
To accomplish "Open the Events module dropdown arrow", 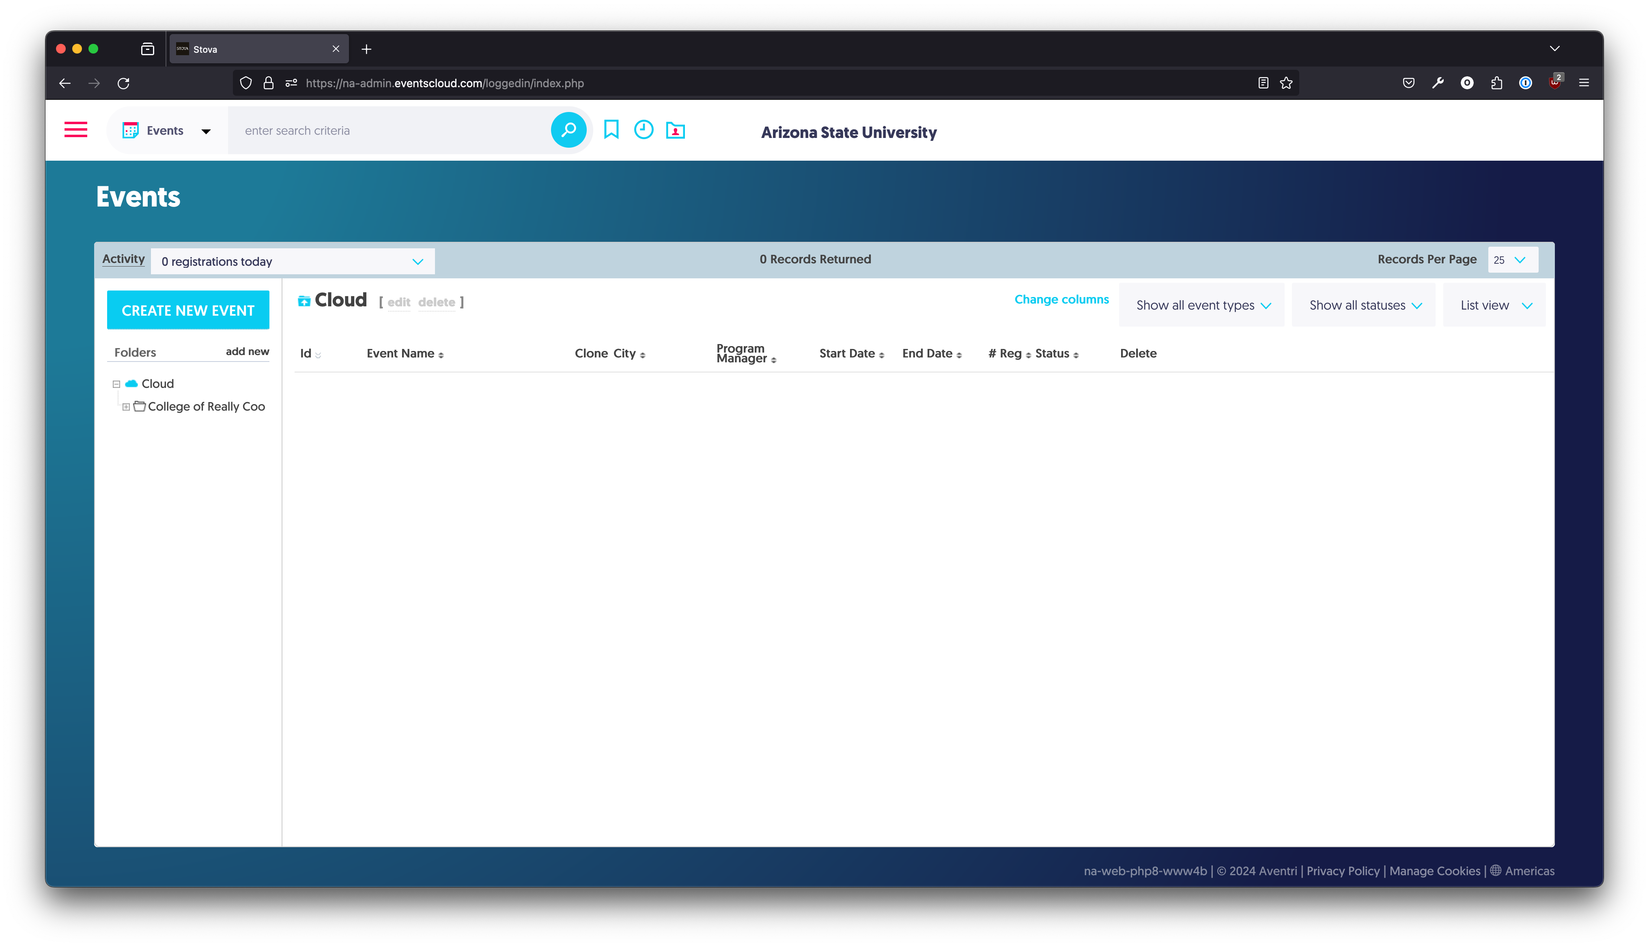I will 206,131.
